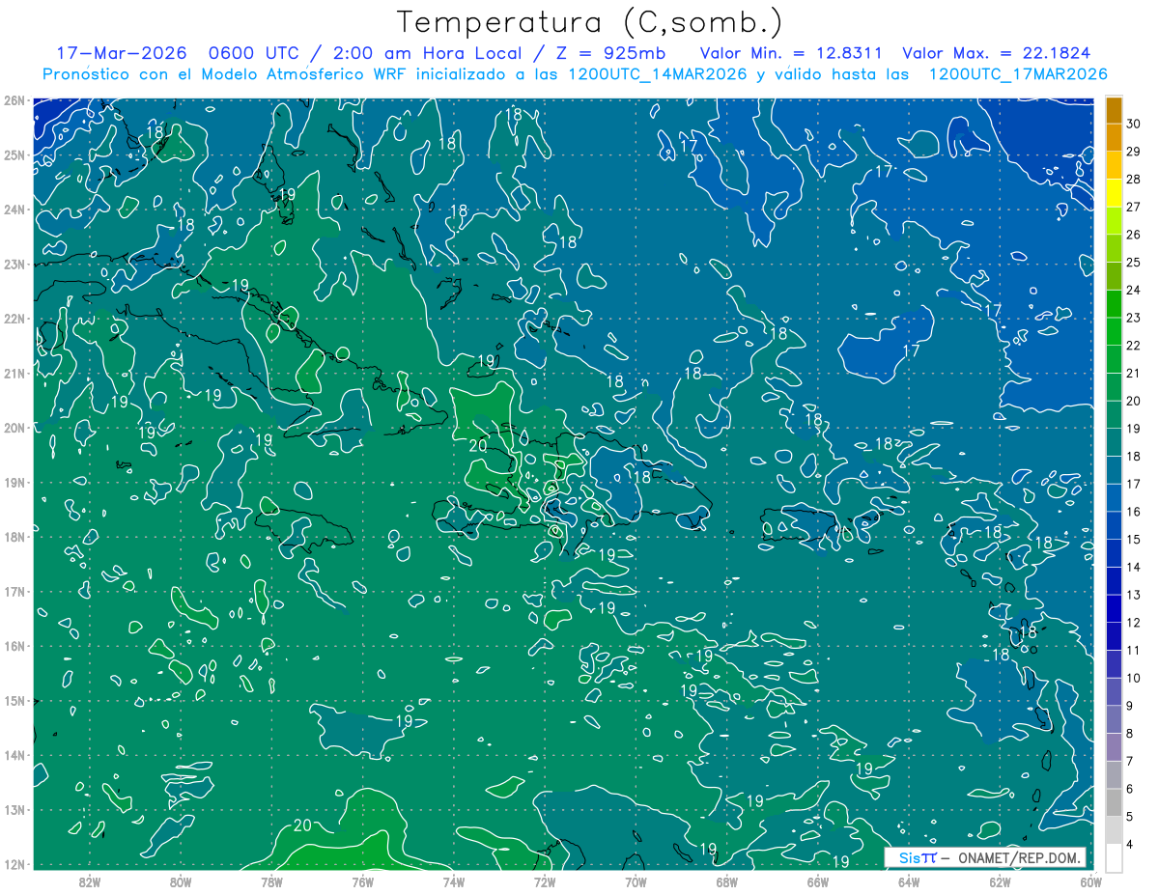Viewport: 1159px width, 895px height.
Task: Click color scale value "6"
Action: [1132, 789]
